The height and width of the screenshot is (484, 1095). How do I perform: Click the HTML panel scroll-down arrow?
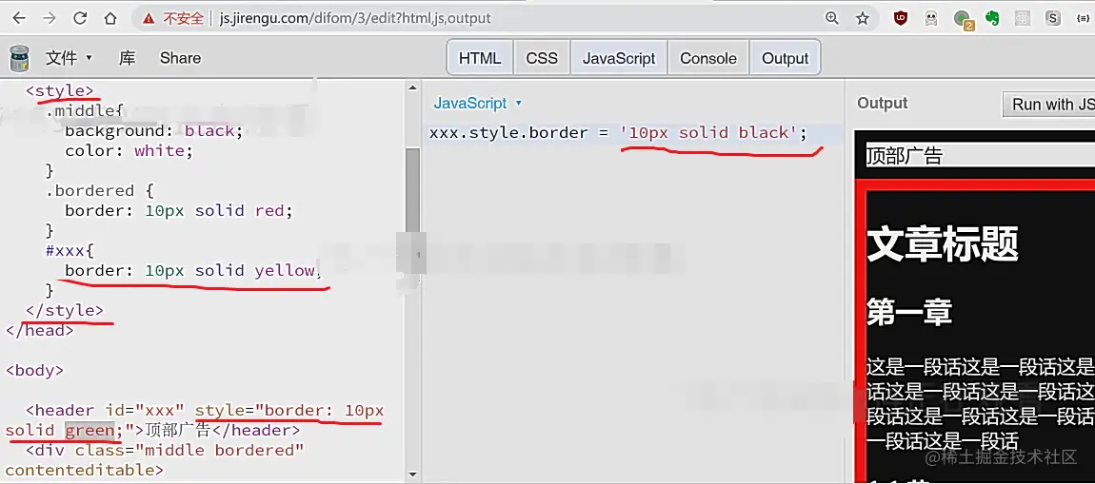point(412,473)
